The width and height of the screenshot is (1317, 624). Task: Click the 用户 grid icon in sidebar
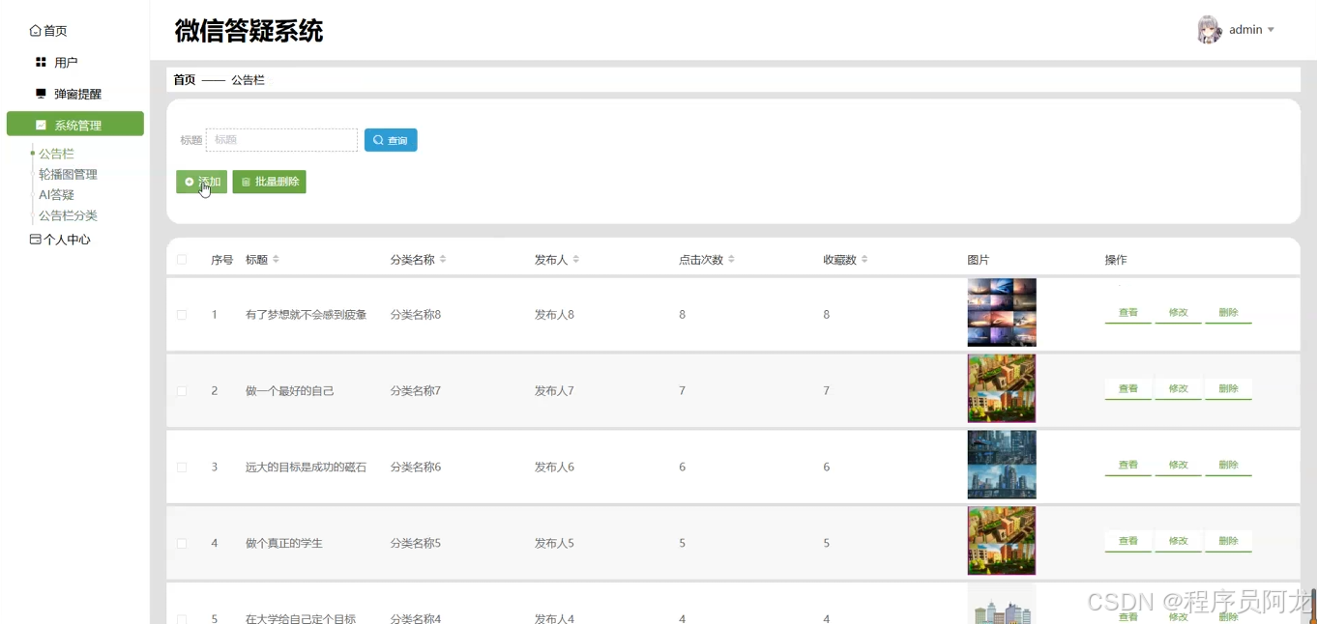41,62
